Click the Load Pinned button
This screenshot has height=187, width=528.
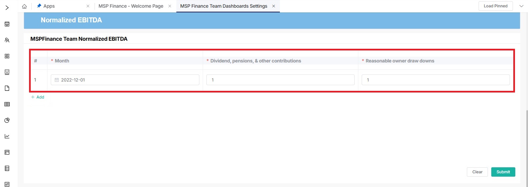click(x=495, y=6)
